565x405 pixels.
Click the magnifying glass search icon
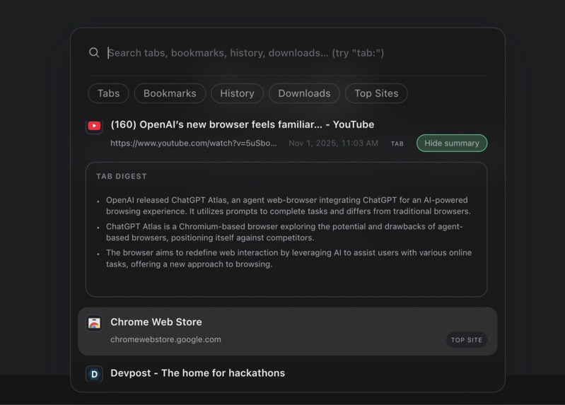(x=94, y=52)
